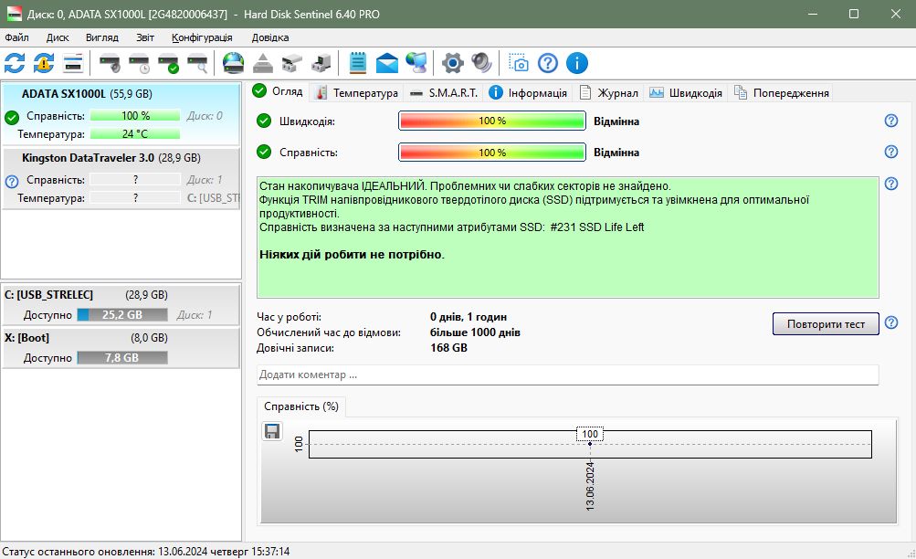Click the disk with magnifier surface test icon
The image size is (916, 559).
(x=197, y=63)
